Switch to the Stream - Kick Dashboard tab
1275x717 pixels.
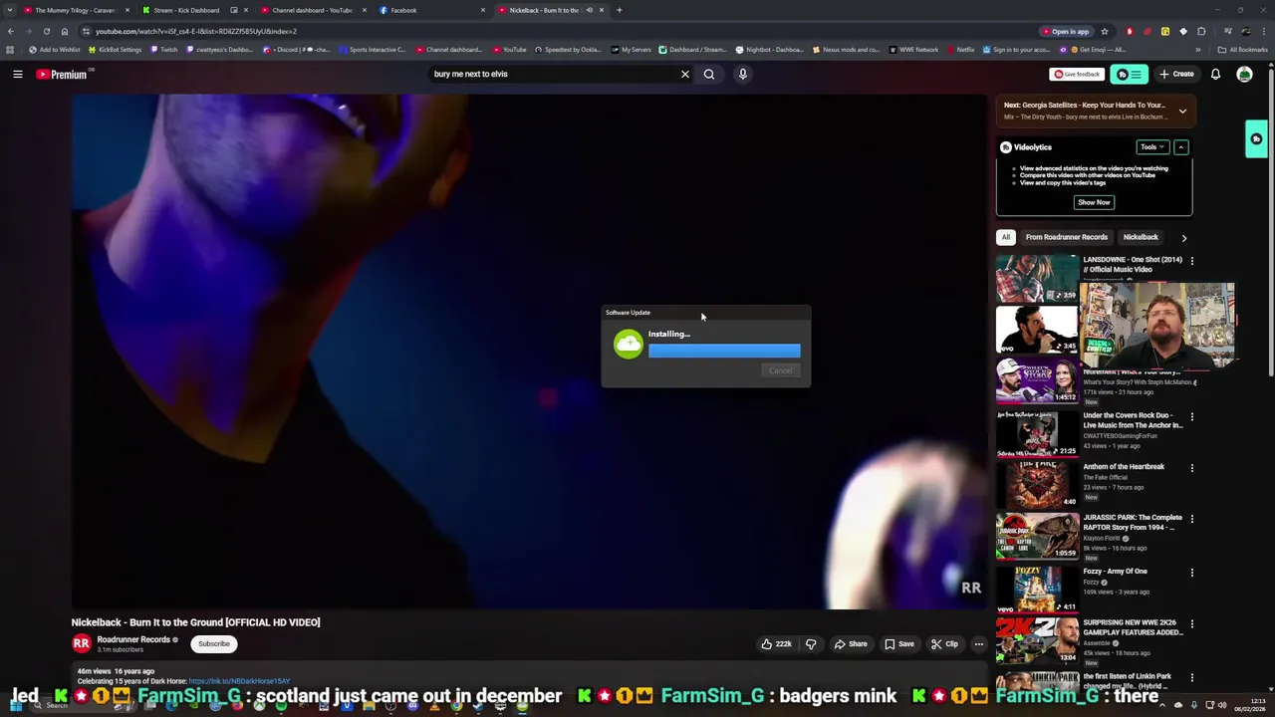point(194,10)
